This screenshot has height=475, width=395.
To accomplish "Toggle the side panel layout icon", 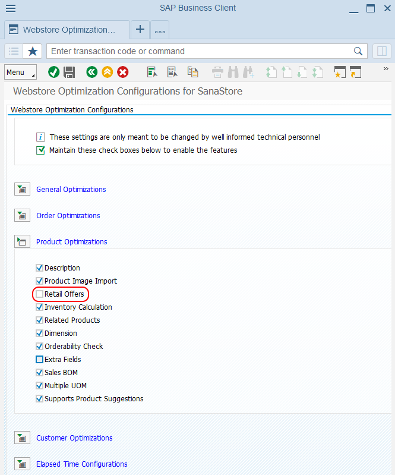I will [x=382, y=51].
